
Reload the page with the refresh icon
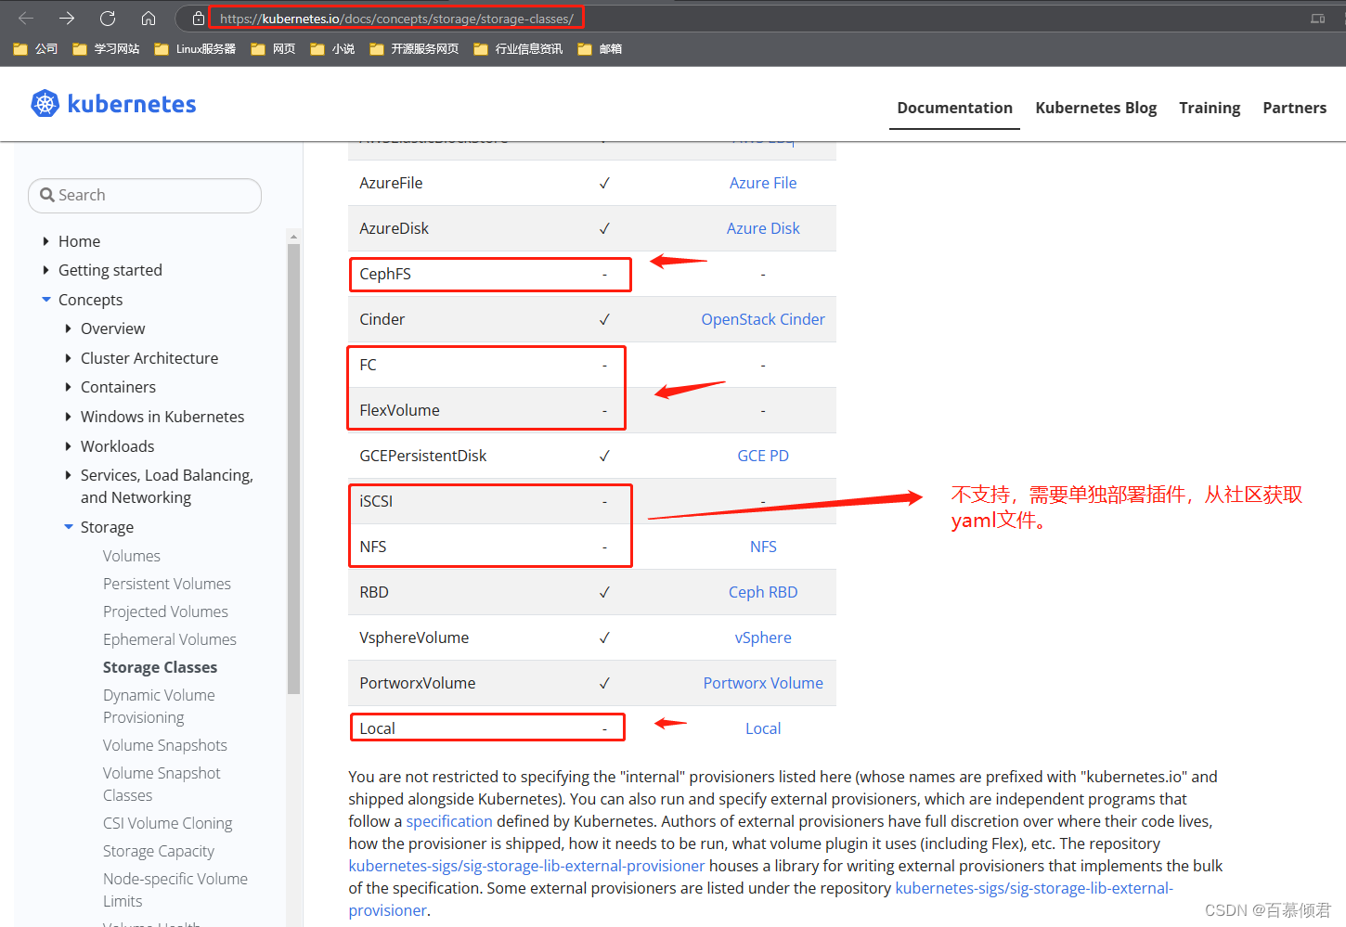[108, 19]
